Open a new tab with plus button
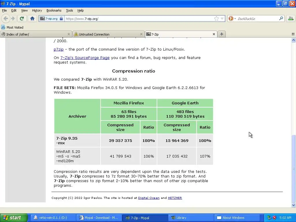The height and width of the screenshot is (222, 296). pos(222,34)
